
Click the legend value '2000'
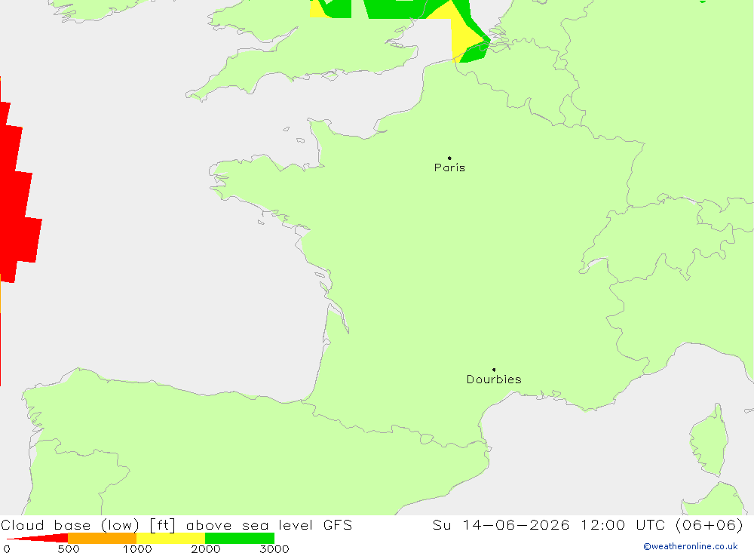(205, 548)
